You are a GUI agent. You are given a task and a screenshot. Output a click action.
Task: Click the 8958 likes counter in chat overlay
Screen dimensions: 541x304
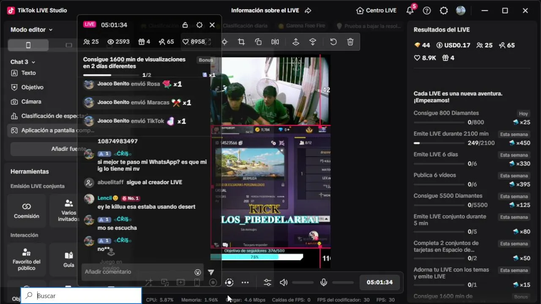pyautogui.click(x=194, y=42)
